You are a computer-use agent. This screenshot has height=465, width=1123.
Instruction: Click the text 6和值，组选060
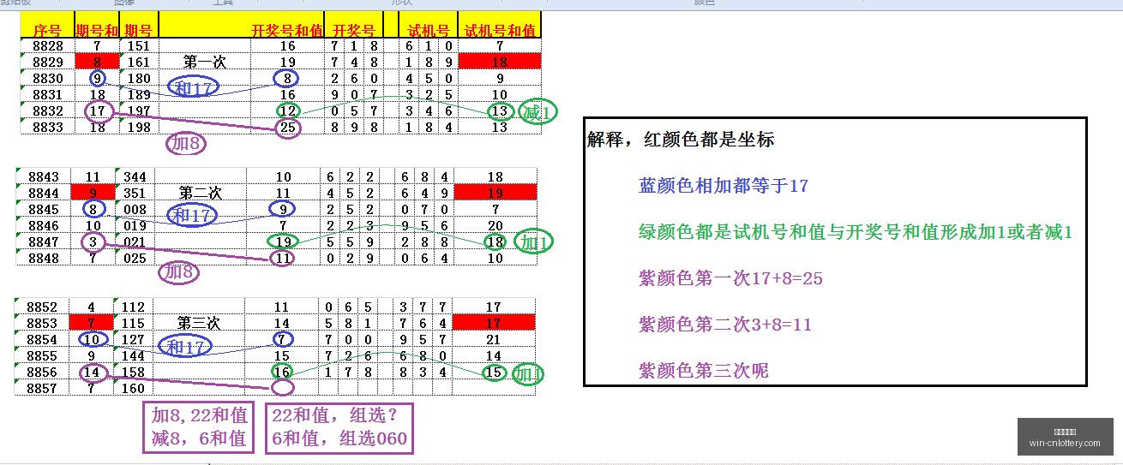pyautogui.click(x=339, y=439)
